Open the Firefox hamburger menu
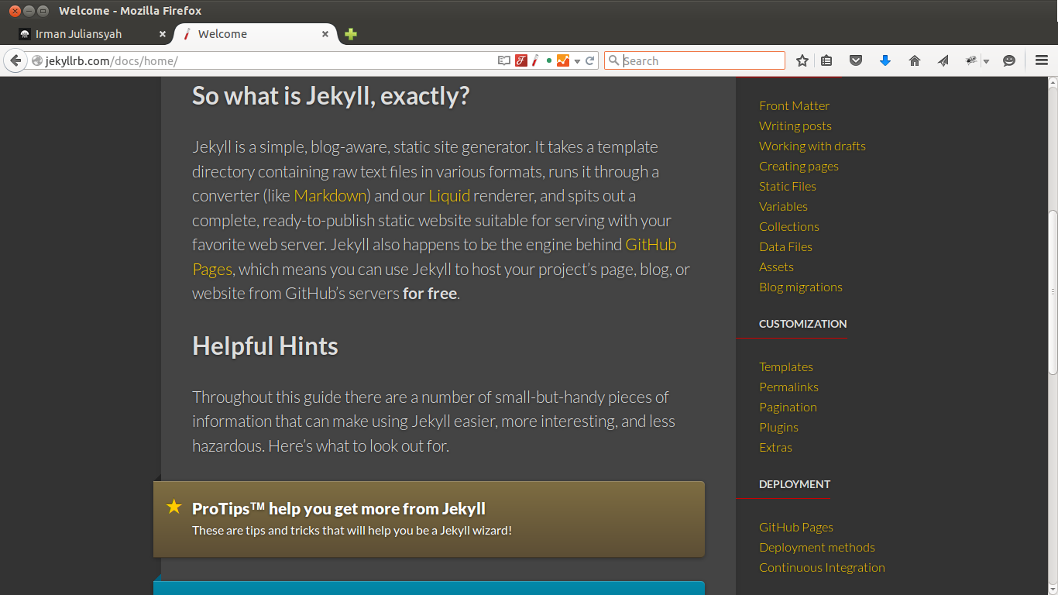Viewport: 1058px width, 595px height. [1042, 60]
